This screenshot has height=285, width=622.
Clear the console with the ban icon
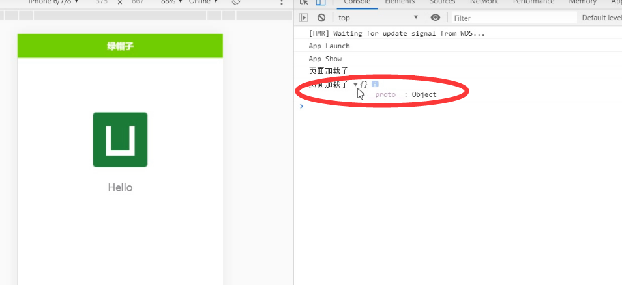point(321,18)
